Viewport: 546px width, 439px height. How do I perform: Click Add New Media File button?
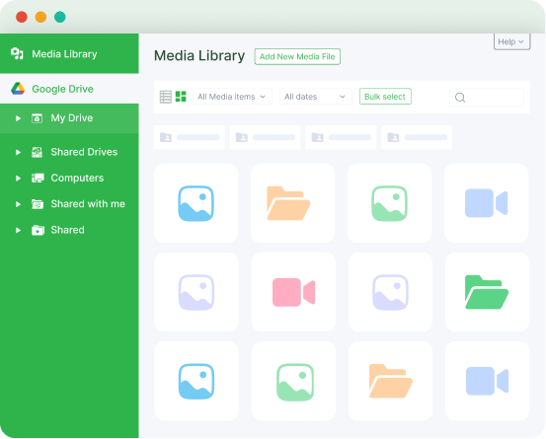tap(297, 56)
